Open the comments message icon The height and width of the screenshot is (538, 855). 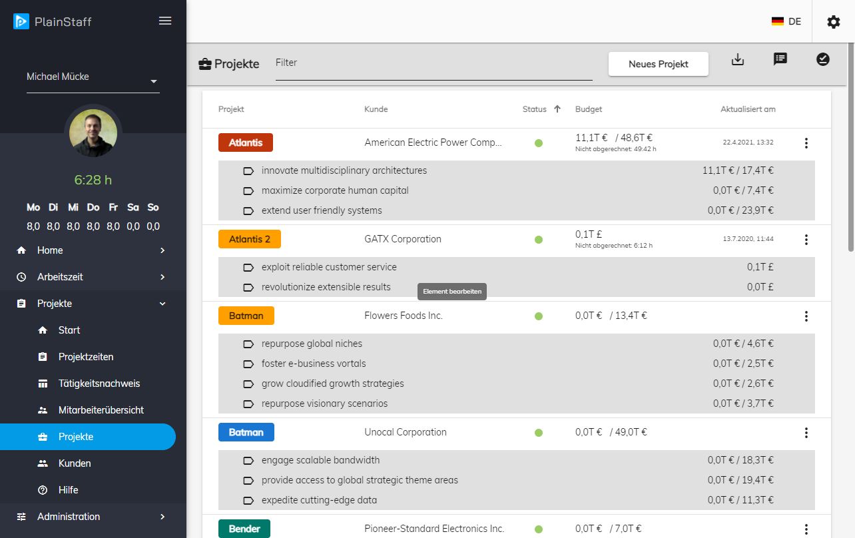click(x=780, y=59)
